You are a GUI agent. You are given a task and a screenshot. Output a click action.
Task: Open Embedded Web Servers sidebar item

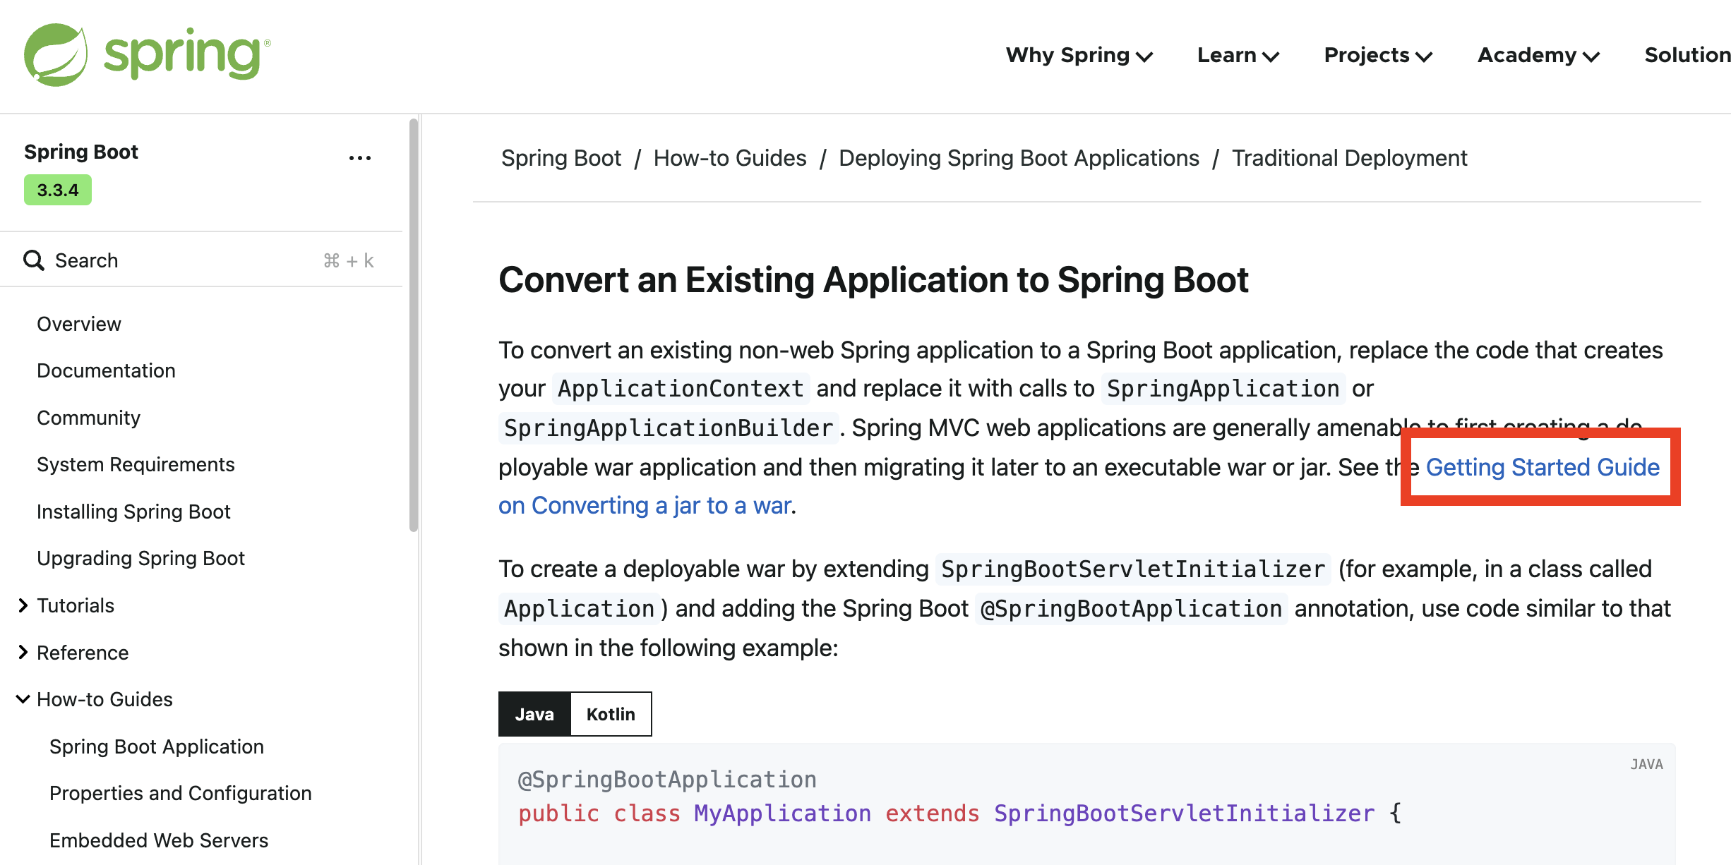[159, 840]
